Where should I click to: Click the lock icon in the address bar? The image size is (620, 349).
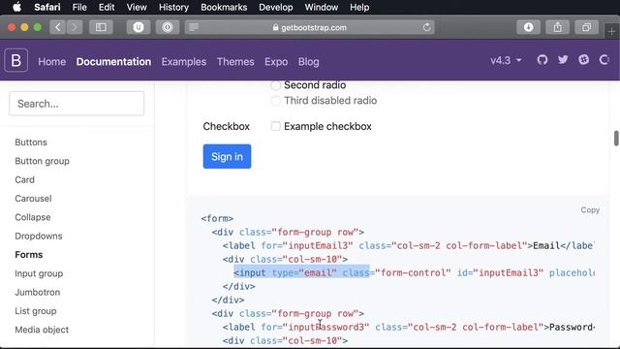[275, 27]
